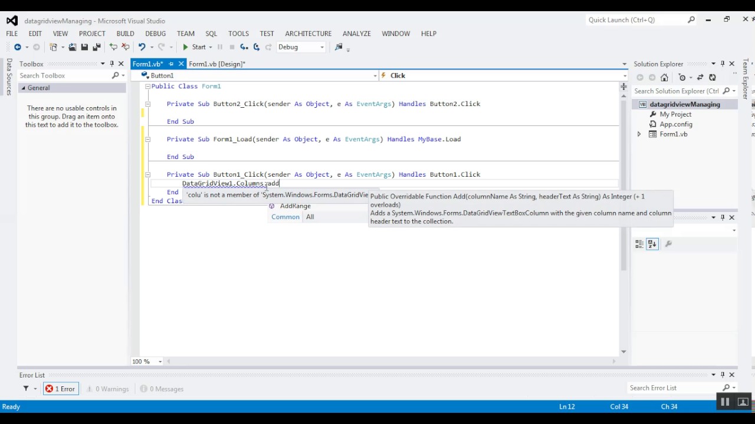The image size is (755, 424).
Task: Open the Team Explorer side tab
Action: pyautogui.click(x=746, y=79)
